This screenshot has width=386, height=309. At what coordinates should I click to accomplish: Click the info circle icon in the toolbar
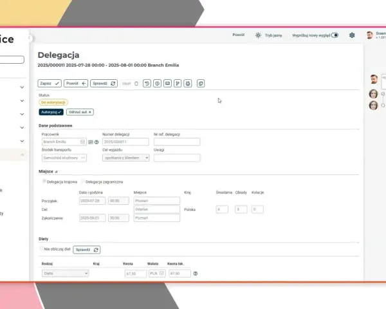(158, 84)
